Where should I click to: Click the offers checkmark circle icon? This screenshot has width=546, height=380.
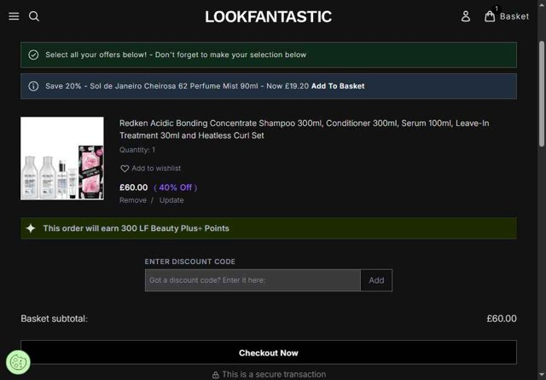click(33, 55)
